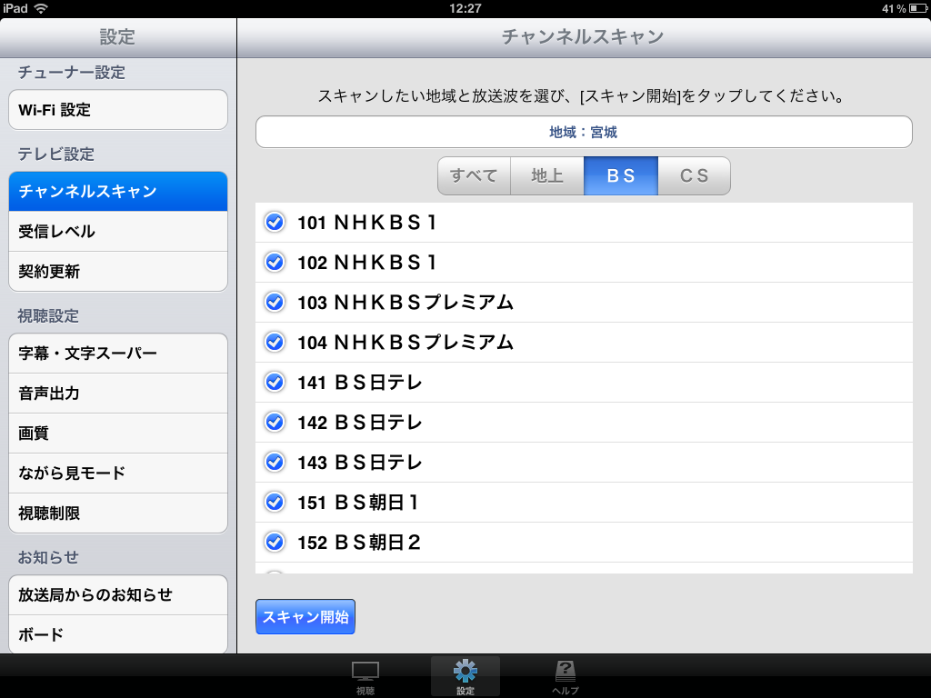Toggle checkbox for 152 BS朝日2
Viewport: 931px width, 698px height.
[275, 542]
